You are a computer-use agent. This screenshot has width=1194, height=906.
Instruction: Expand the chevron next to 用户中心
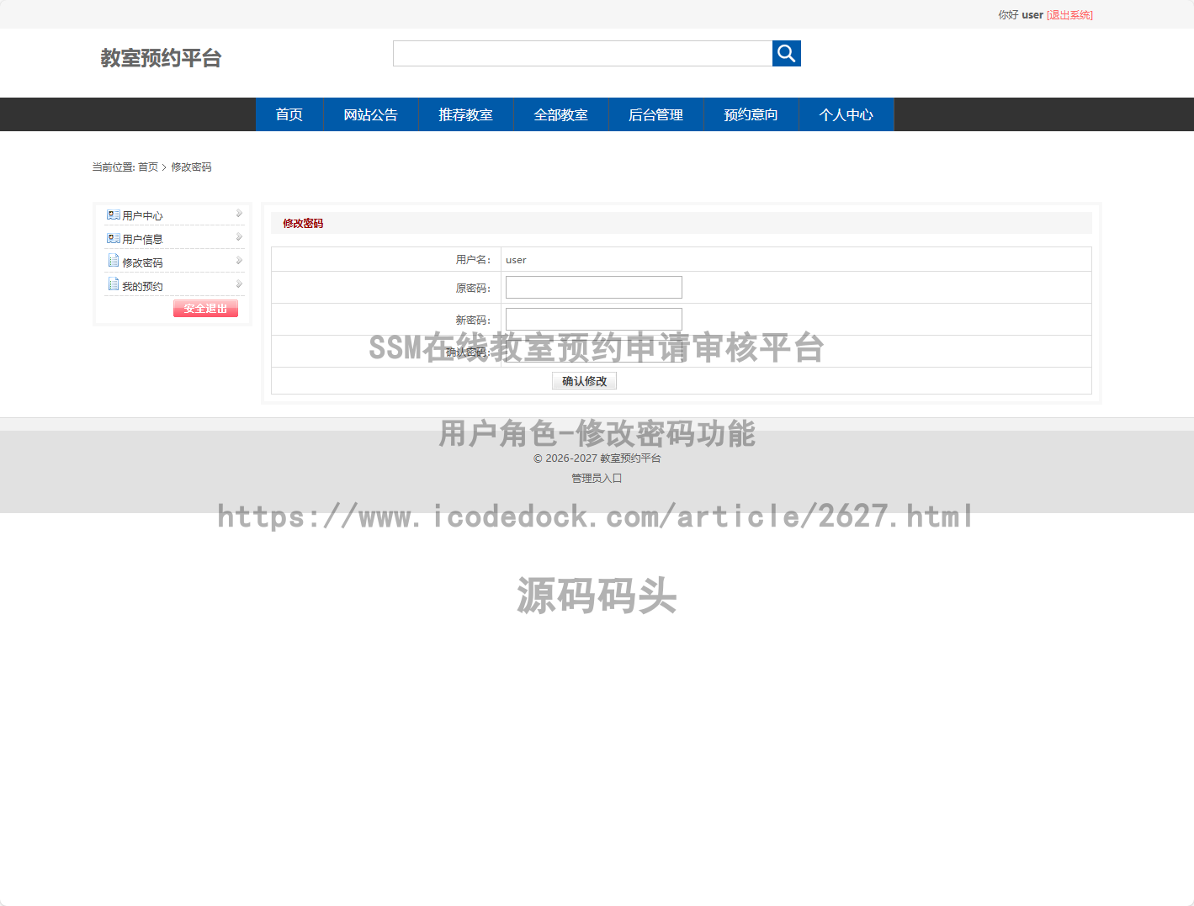click(x=240, y=215)
